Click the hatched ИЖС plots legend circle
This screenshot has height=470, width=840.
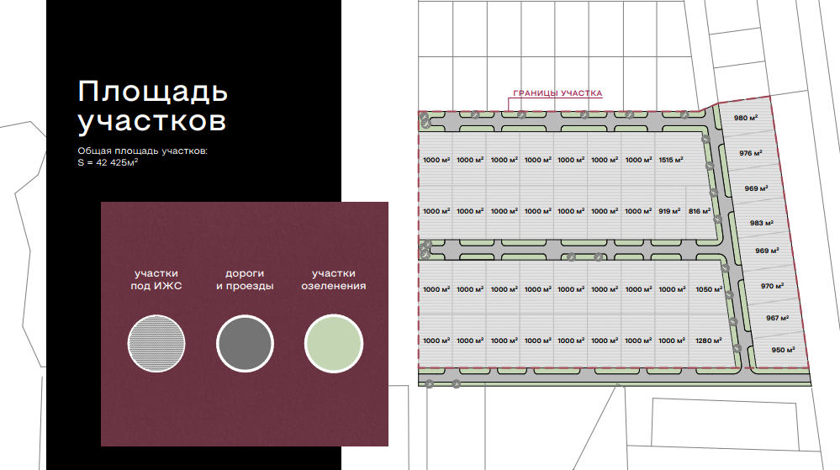(156, 344)
